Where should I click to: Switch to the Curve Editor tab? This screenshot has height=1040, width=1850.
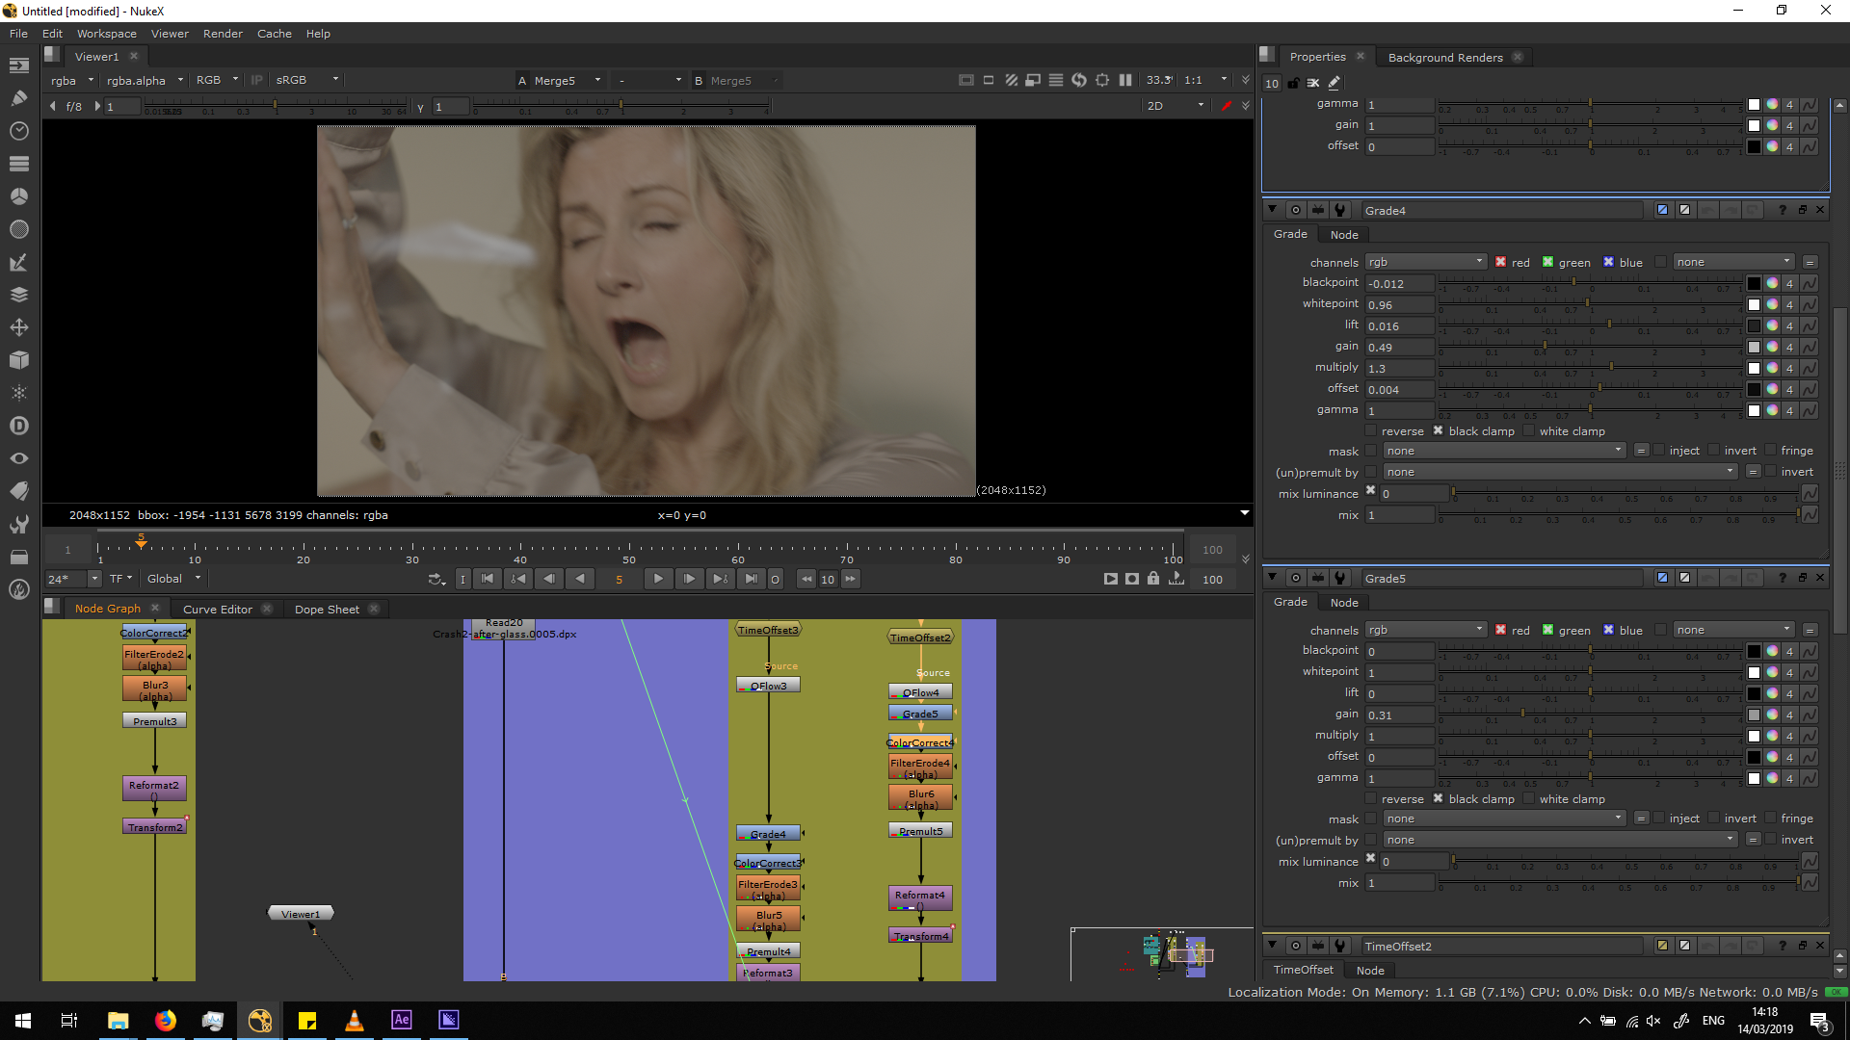point(218,609)
